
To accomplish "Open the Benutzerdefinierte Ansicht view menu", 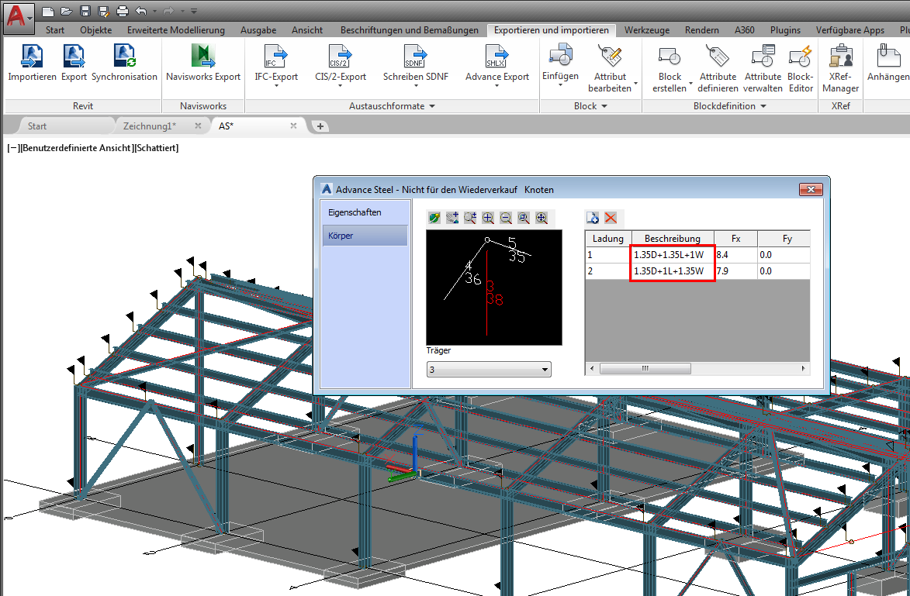I will 76,148.
